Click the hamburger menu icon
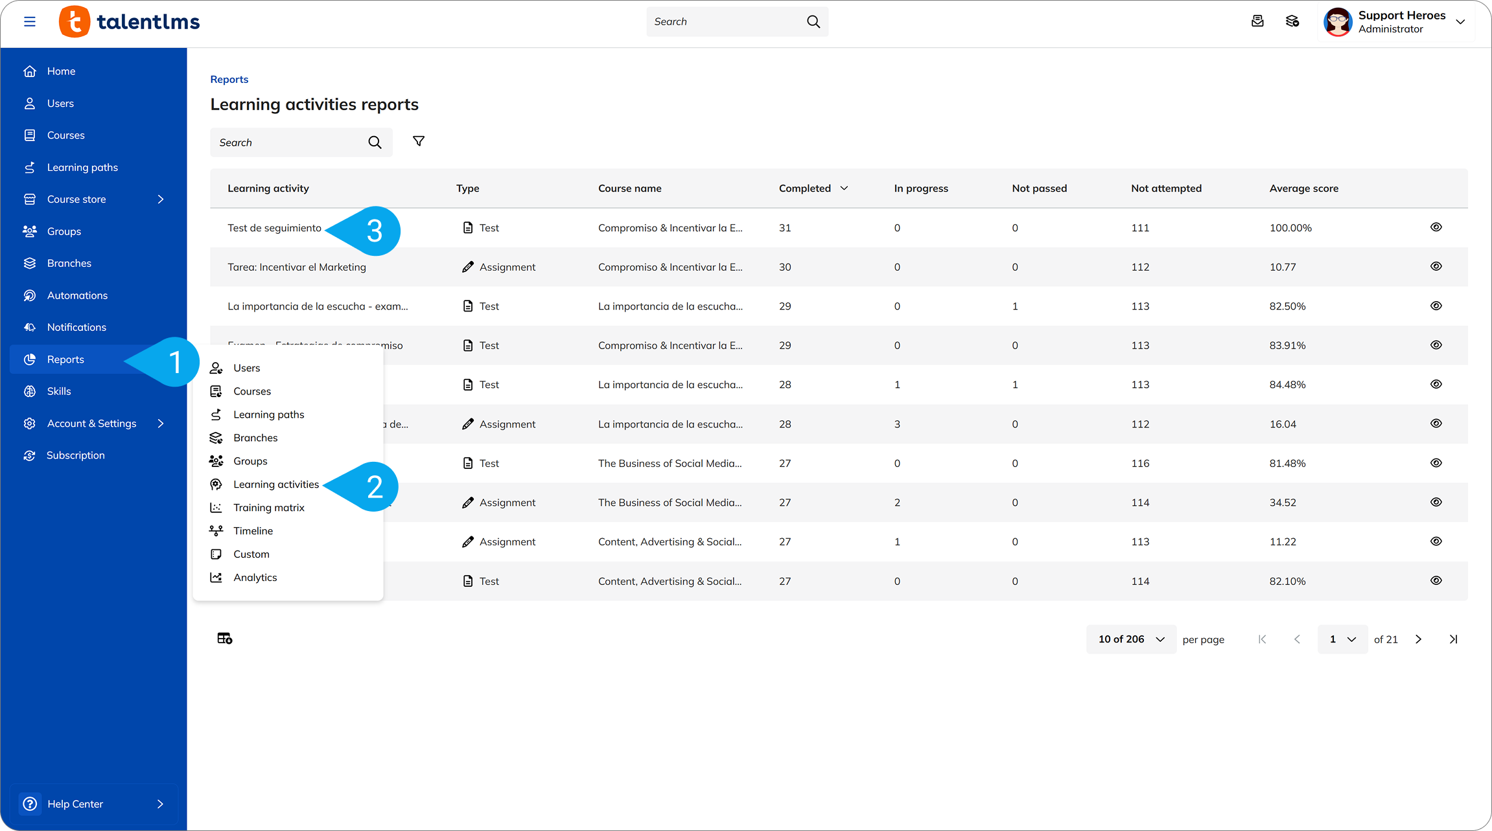The height and width of the screenshot is (831, 1492). click(29, 21)
